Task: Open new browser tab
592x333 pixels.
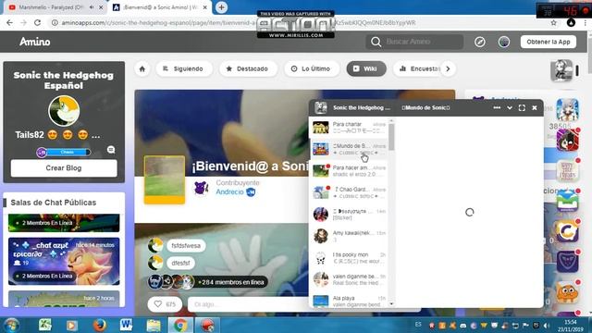Action: pyautogui.click(x=221, y=7)
